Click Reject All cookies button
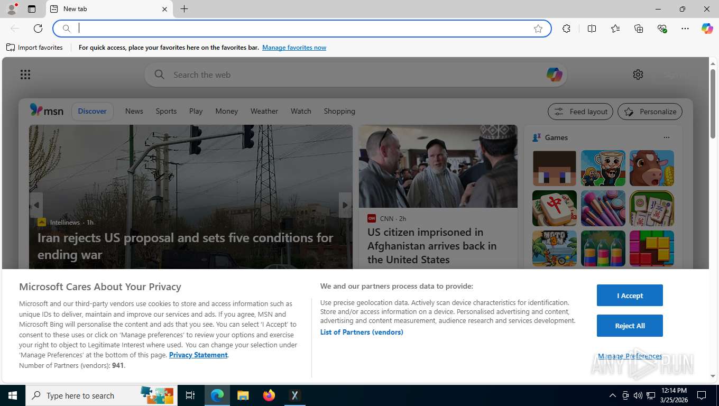The image size is (719, 406). (630, 326)
